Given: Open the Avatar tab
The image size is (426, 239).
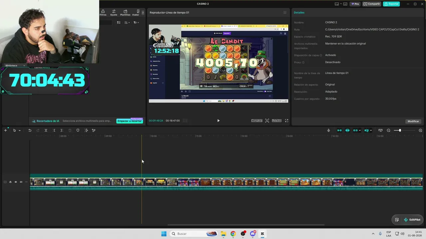Looking at the screenshot, I should [x=136, y=13].
